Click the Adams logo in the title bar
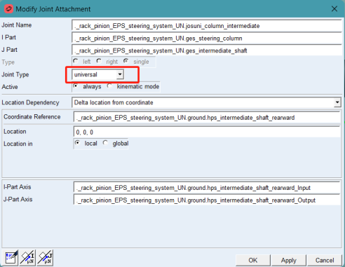 (8, 9)
